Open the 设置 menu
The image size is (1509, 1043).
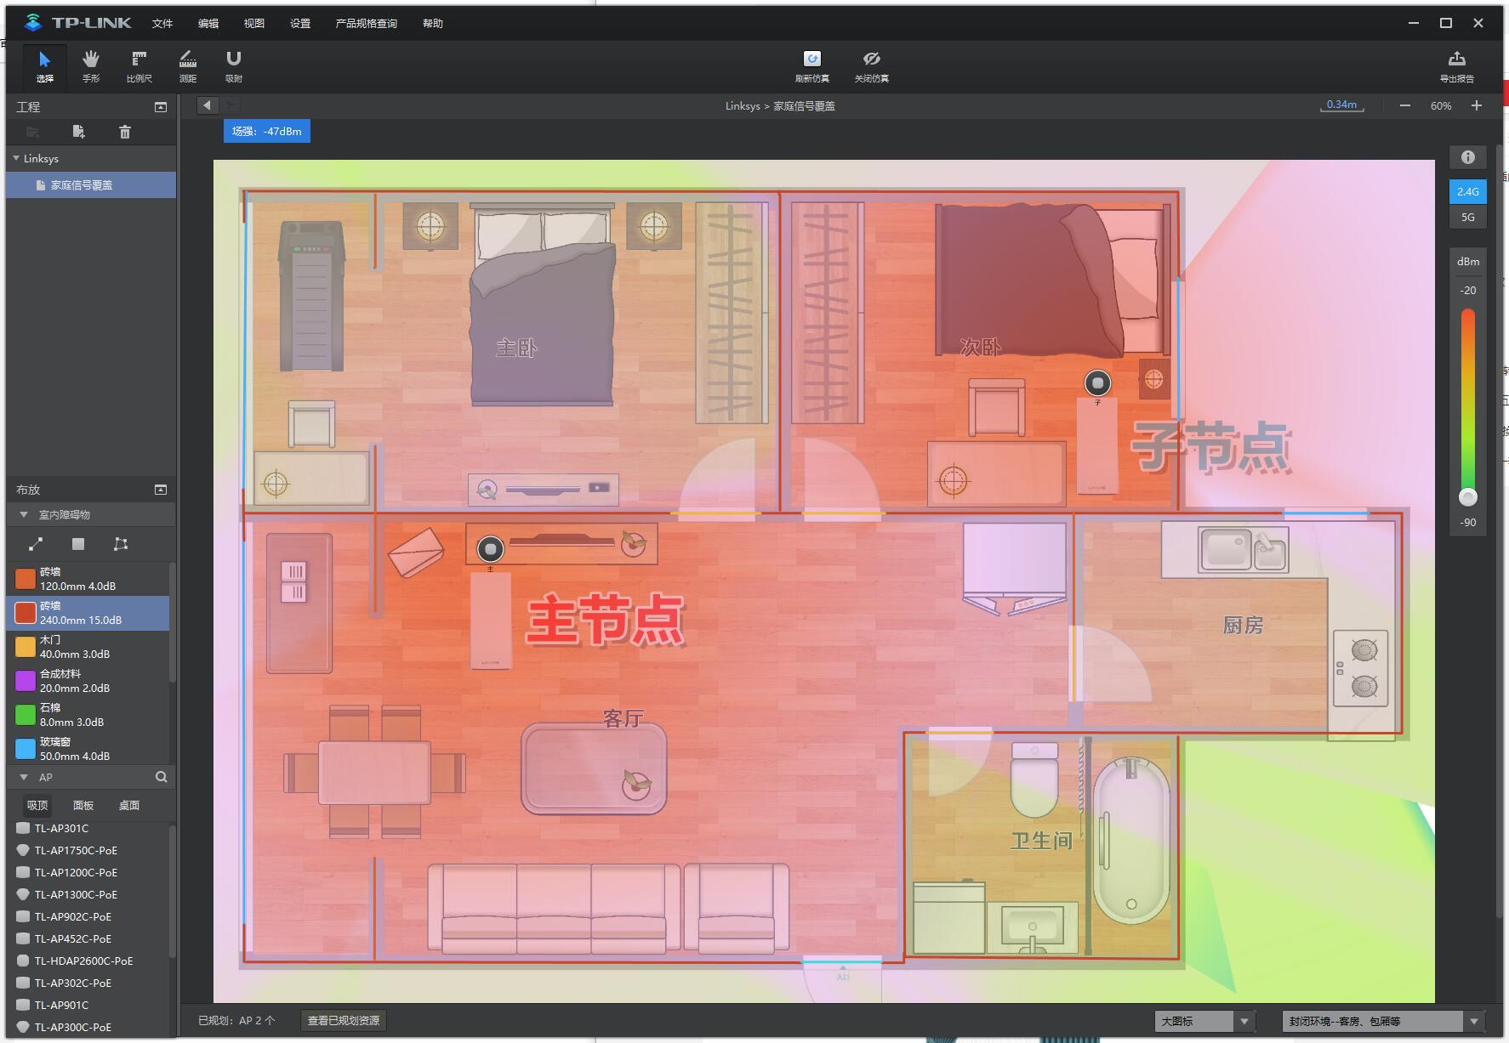[299, 23]
